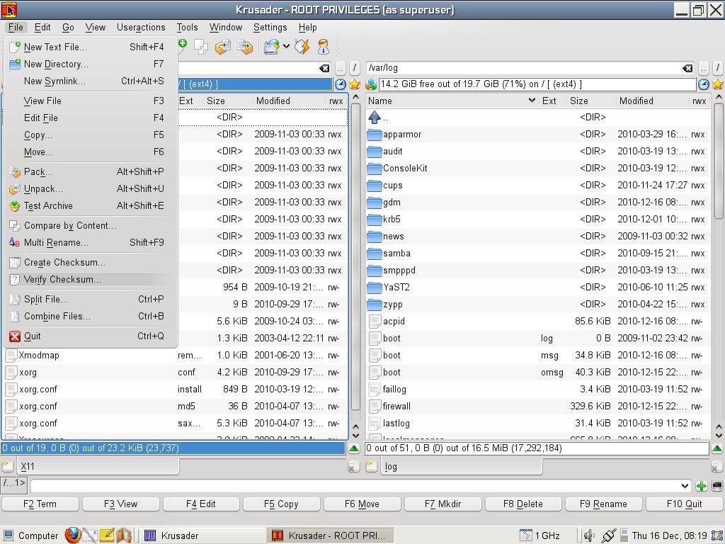Click the left panel vertical scrollbar
Viewport: 725px width, 544px height.
point(355,256)
